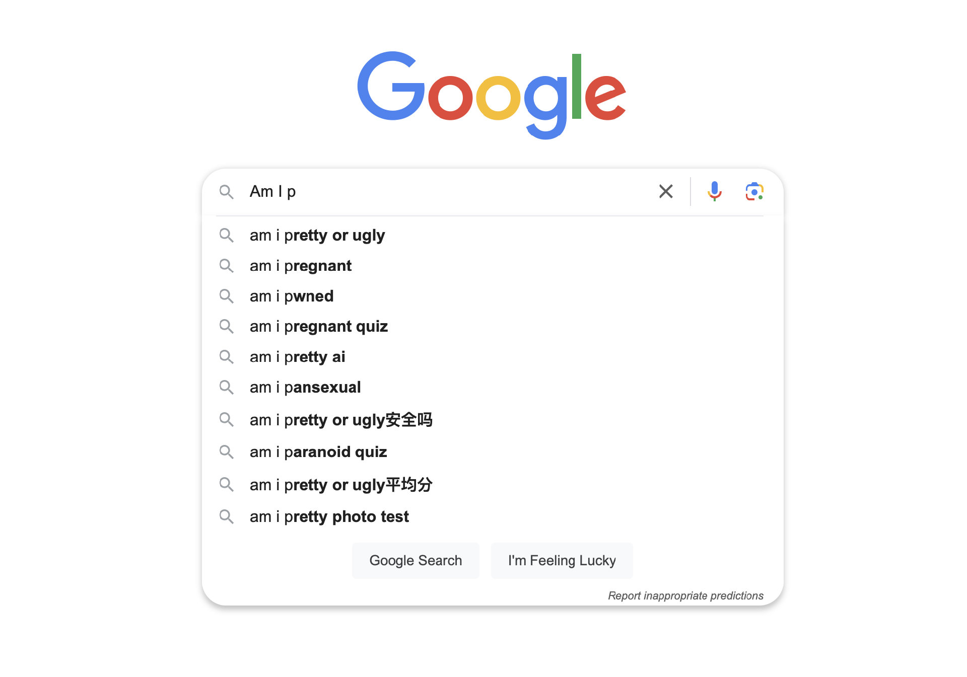
Task: Click magnifier icon beside "am i pwned"
Action: 226,296
